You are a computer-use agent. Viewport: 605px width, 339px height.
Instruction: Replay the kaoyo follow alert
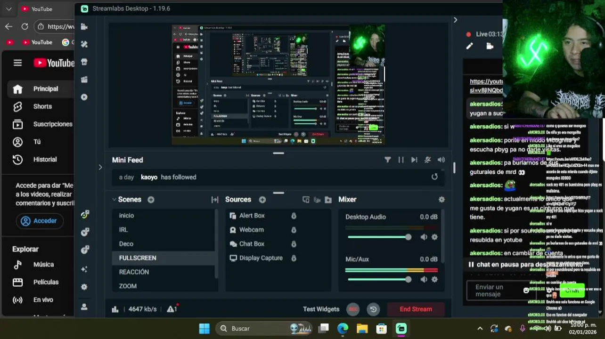(x=434, y=177)
